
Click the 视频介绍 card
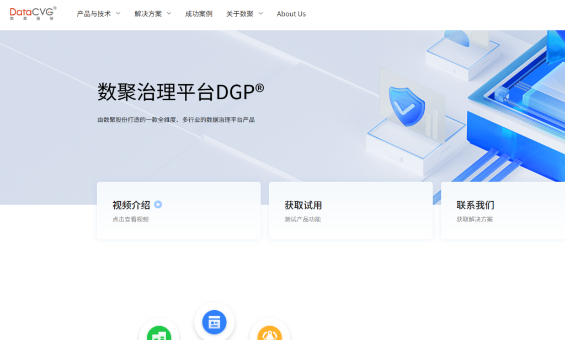[179, 211]
